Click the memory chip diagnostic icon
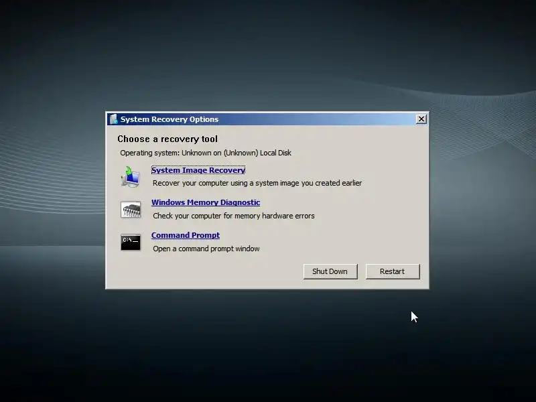 click(x=130, y=210)
